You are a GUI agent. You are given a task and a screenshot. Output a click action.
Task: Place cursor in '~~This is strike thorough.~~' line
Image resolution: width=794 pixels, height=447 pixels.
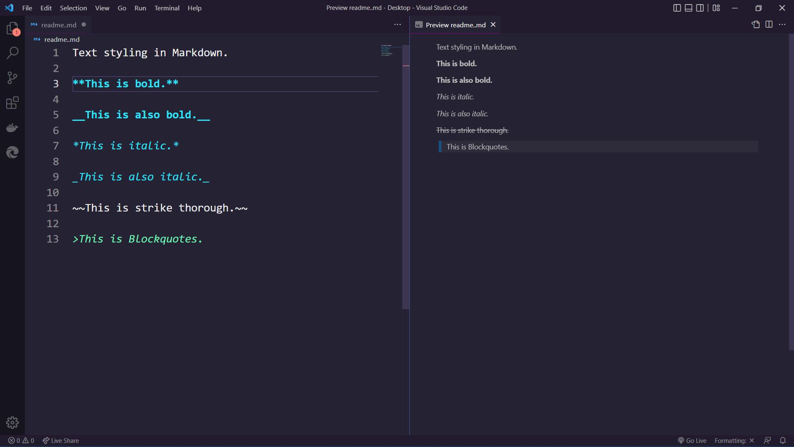160,208
